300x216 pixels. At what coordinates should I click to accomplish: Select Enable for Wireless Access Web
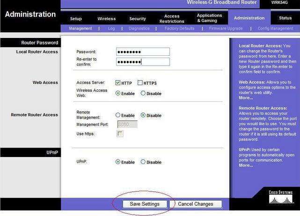pyautogui.click(x=118, y=93)
